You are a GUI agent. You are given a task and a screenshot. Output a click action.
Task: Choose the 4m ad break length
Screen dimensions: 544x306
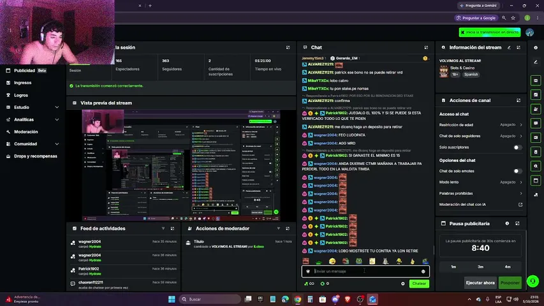[x=508, y=267]
